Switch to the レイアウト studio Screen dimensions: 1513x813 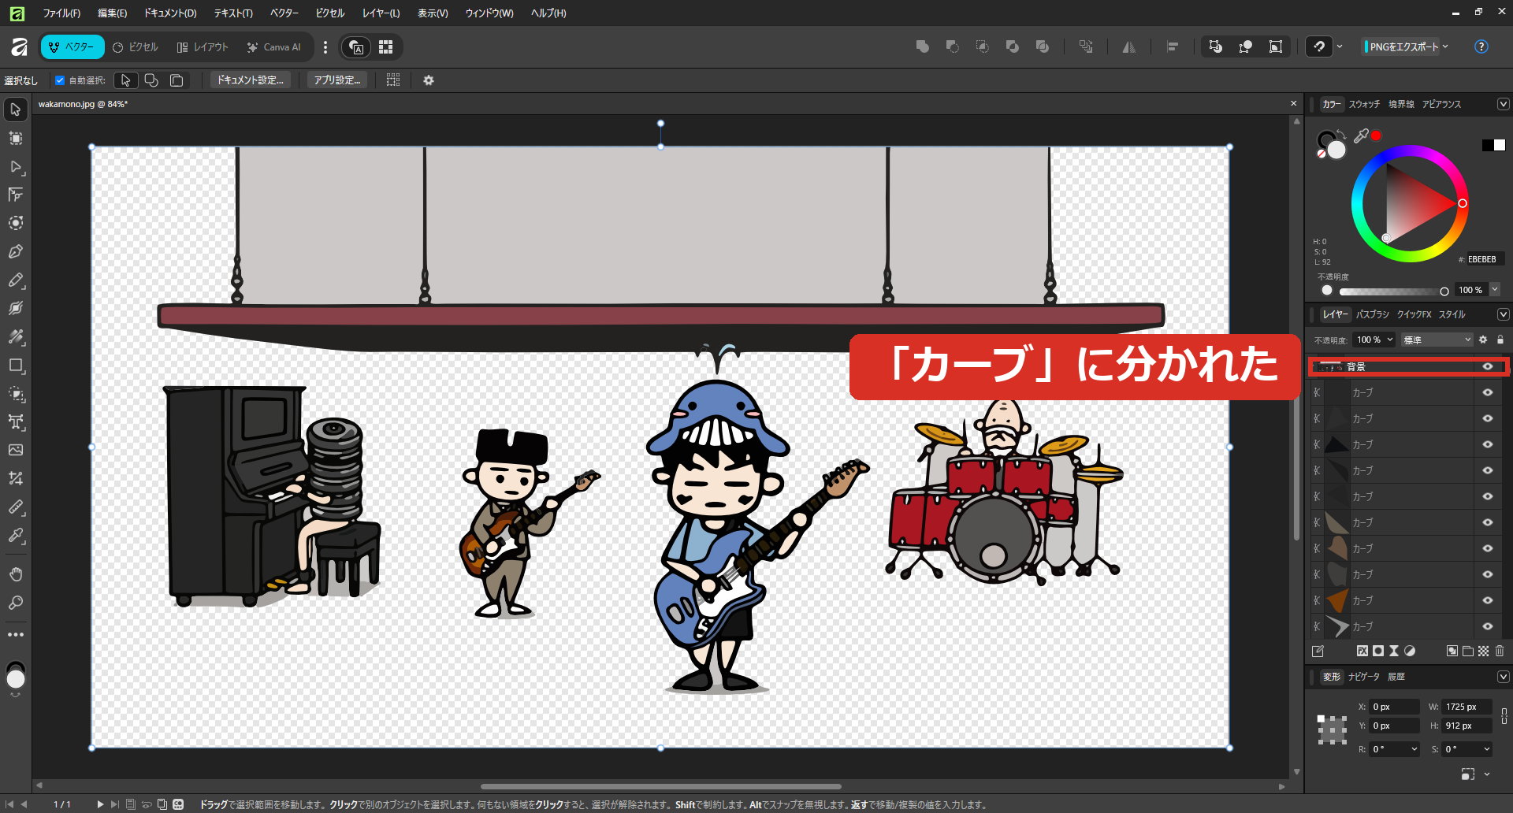203,47
